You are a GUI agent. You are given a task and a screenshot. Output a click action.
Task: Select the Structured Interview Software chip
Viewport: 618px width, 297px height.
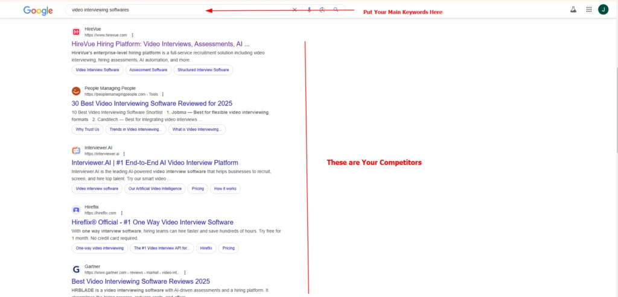(x=203, y=70)
